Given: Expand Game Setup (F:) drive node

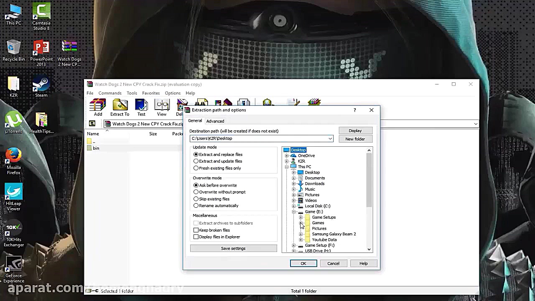Looking at the screenshot, I should (294, 245).
